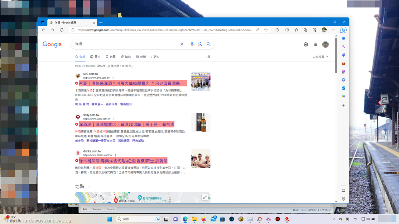Image resolution: width=399 pixels, height=224 pixels.
Task: Start voice search microphone icon
Action: [x=192, y=44]
